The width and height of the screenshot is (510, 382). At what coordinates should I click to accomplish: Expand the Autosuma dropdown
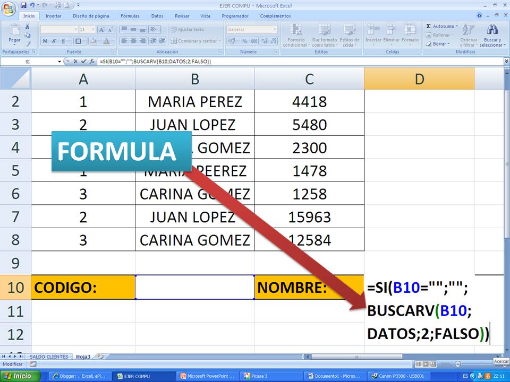(457, 27)
